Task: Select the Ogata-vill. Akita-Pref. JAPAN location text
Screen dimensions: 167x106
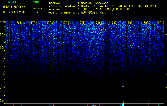Action: (x=118, y=6)
